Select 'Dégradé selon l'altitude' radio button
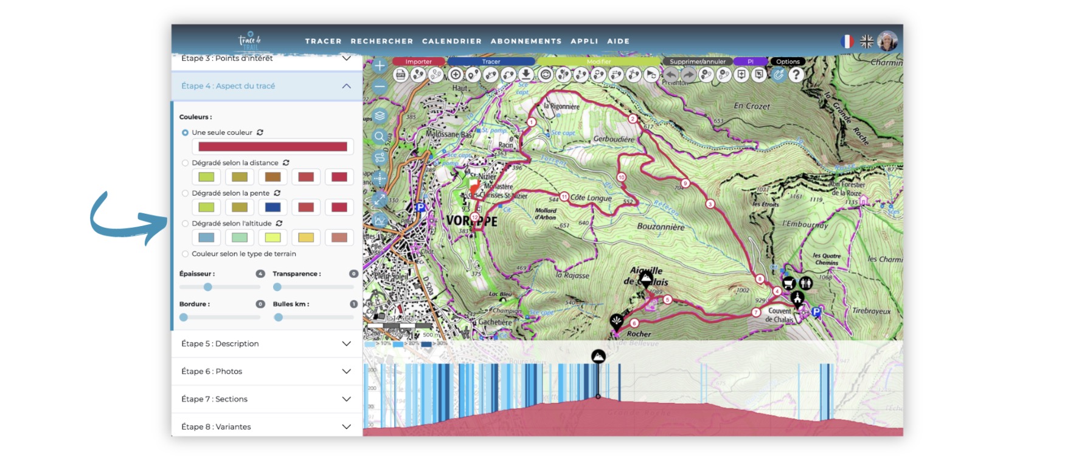The image size is (1079, 469). [186, 224]
